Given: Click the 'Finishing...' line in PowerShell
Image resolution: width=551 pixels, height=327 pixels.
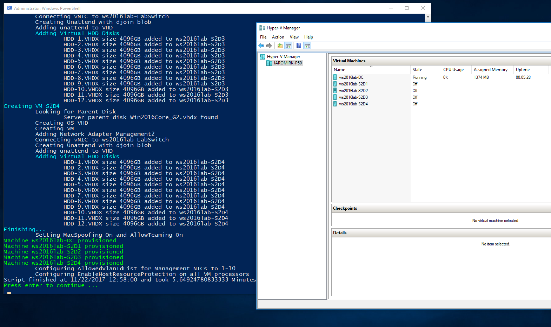Looking at the screenshot, I should (25, 229).
